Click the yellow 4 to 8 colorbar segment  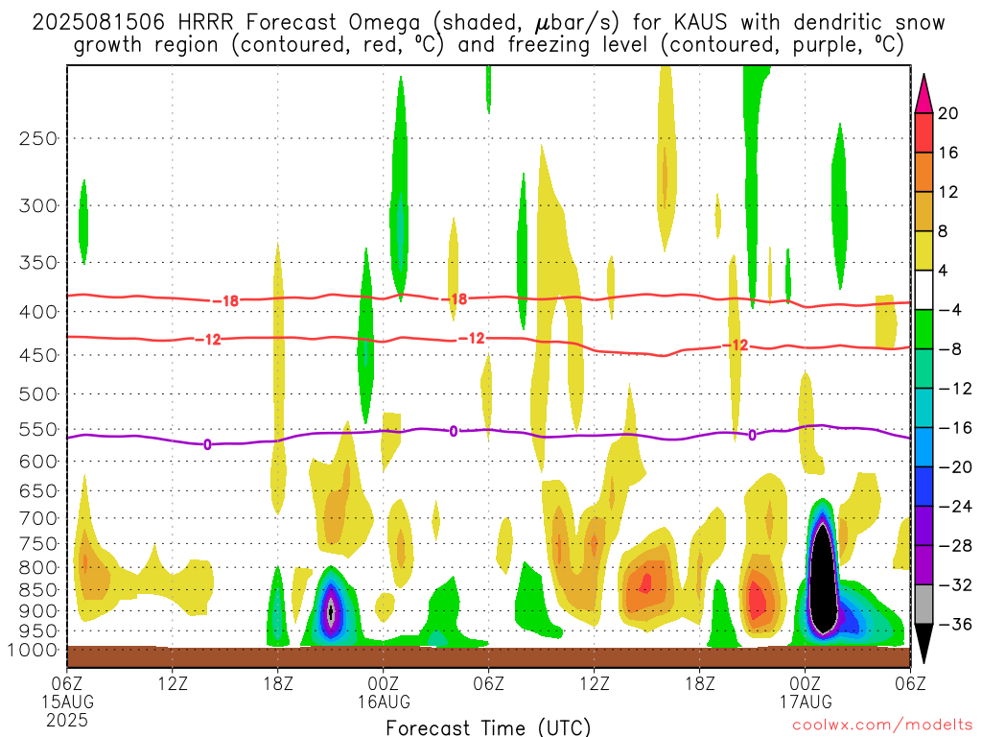(924, 251)
